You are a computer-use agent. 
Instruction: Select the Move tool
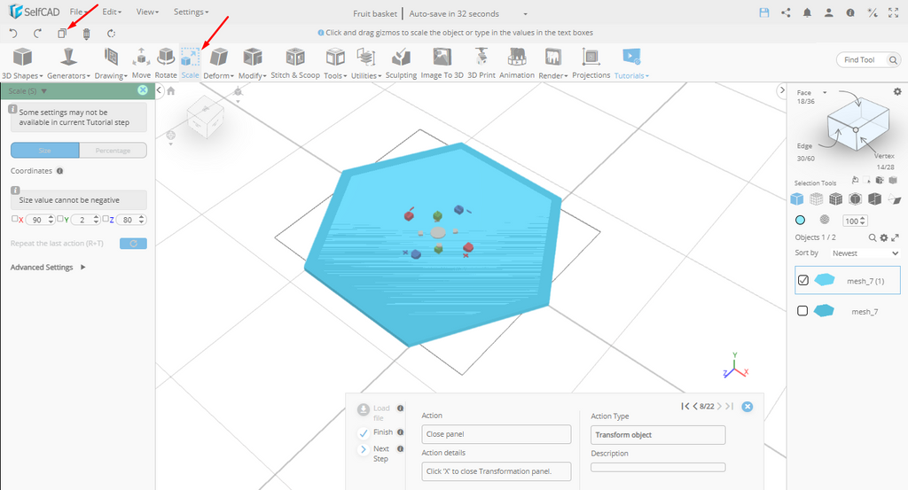click(x=141, y=62)
